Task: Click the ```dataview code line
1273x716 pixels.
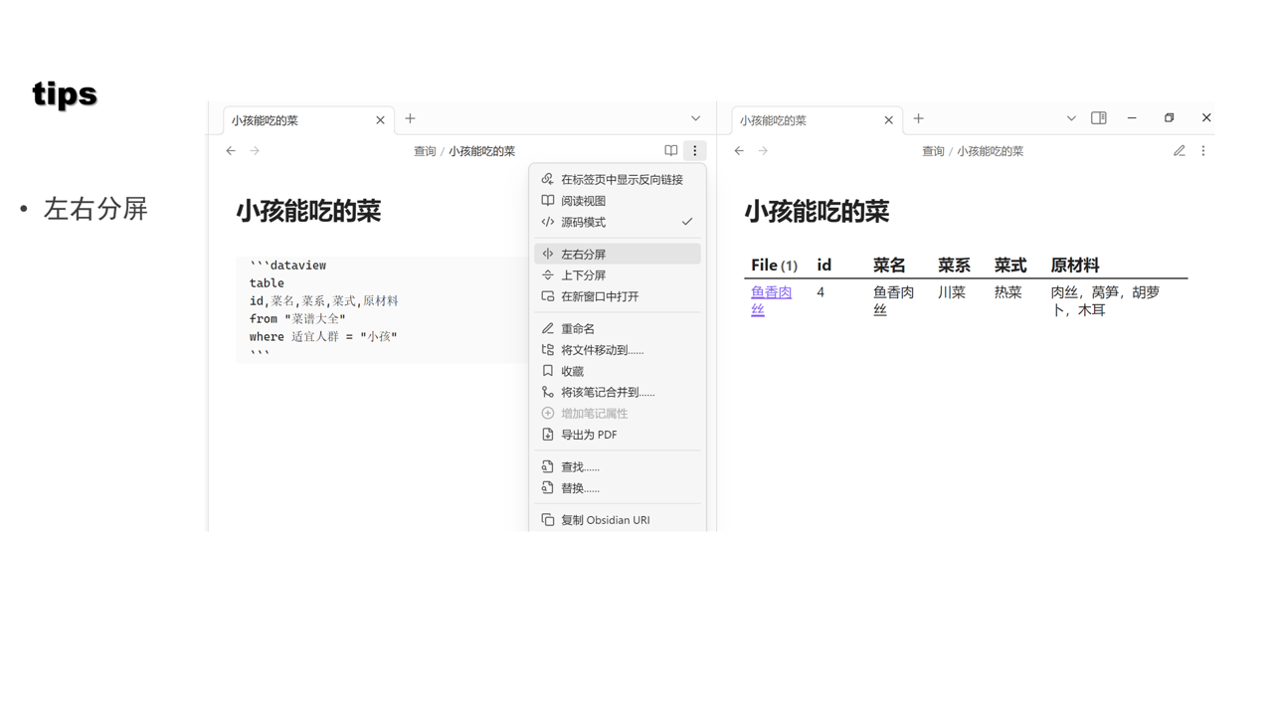Action: point(288,266)
